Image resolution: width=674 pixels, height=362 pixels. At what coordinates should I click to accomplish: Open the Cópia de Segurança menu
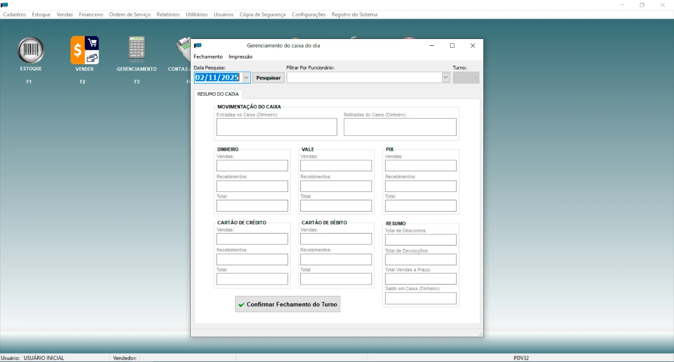click(x=262, y=14)
